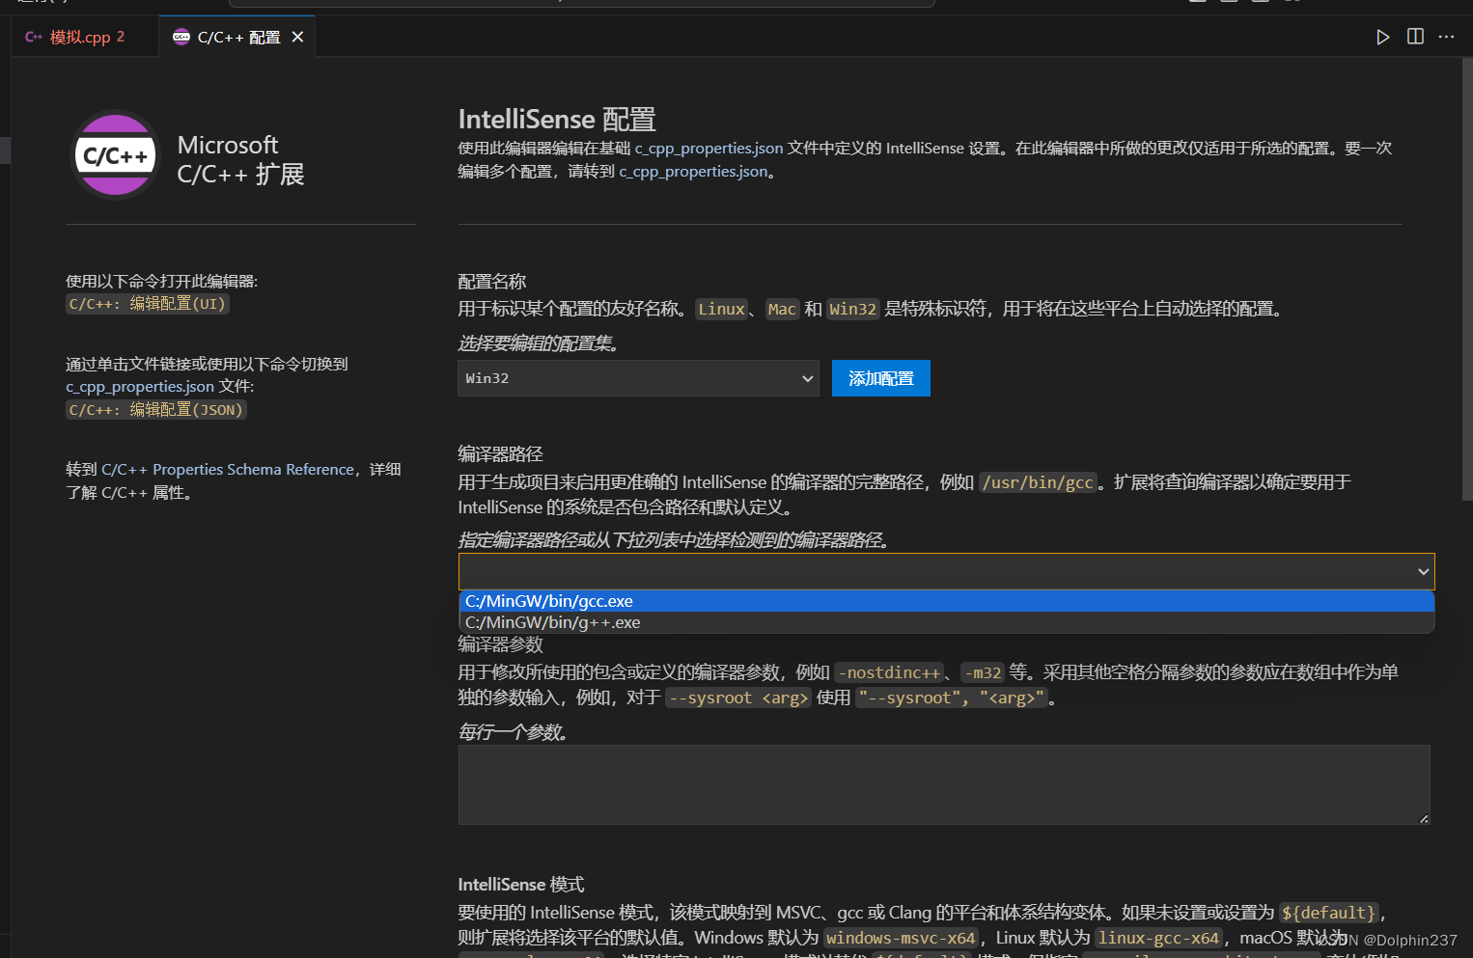
Task: Choose C:/MinGW/bin/gcc.exe from the list
Action: pos(946,601)
